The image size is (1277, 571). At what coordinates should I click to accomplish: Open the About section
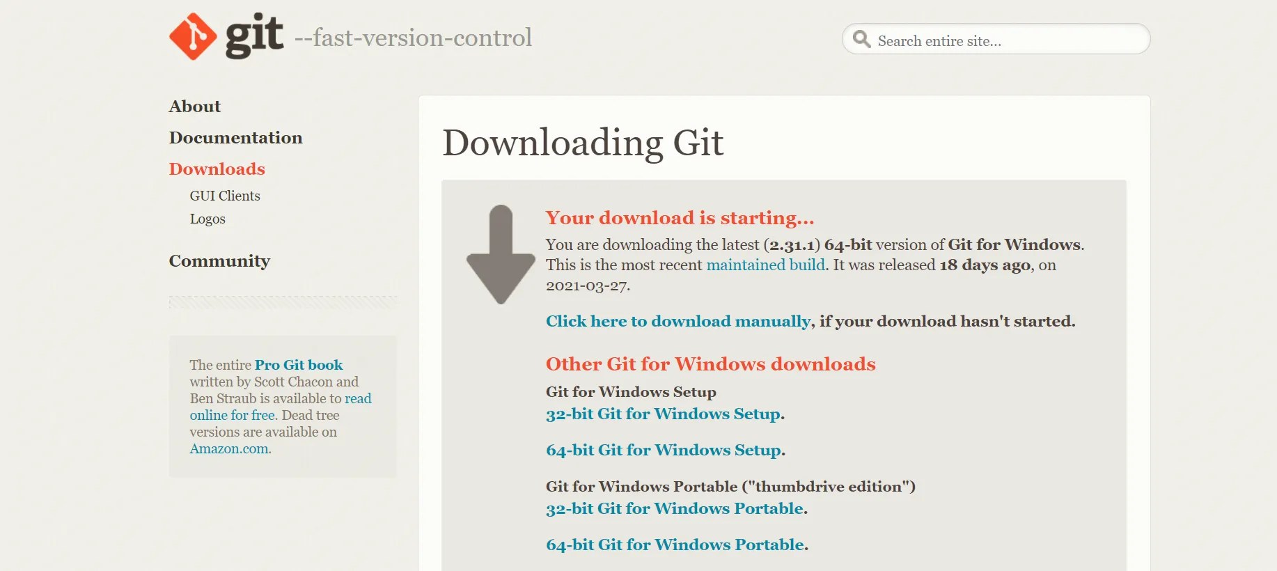[x=195, y=107]
